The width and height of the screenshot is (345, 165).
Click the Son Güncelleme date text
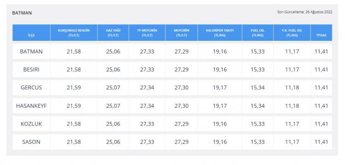[x=305, y=12]
